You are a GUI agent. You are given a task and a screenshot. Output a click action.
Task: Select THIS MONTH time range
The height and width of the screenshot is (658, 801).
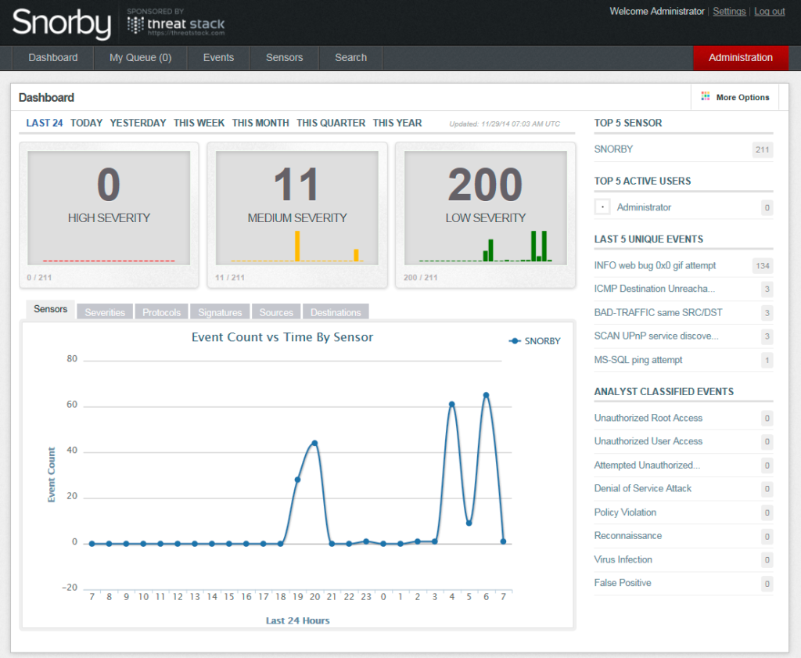click(x=260, y=123)
